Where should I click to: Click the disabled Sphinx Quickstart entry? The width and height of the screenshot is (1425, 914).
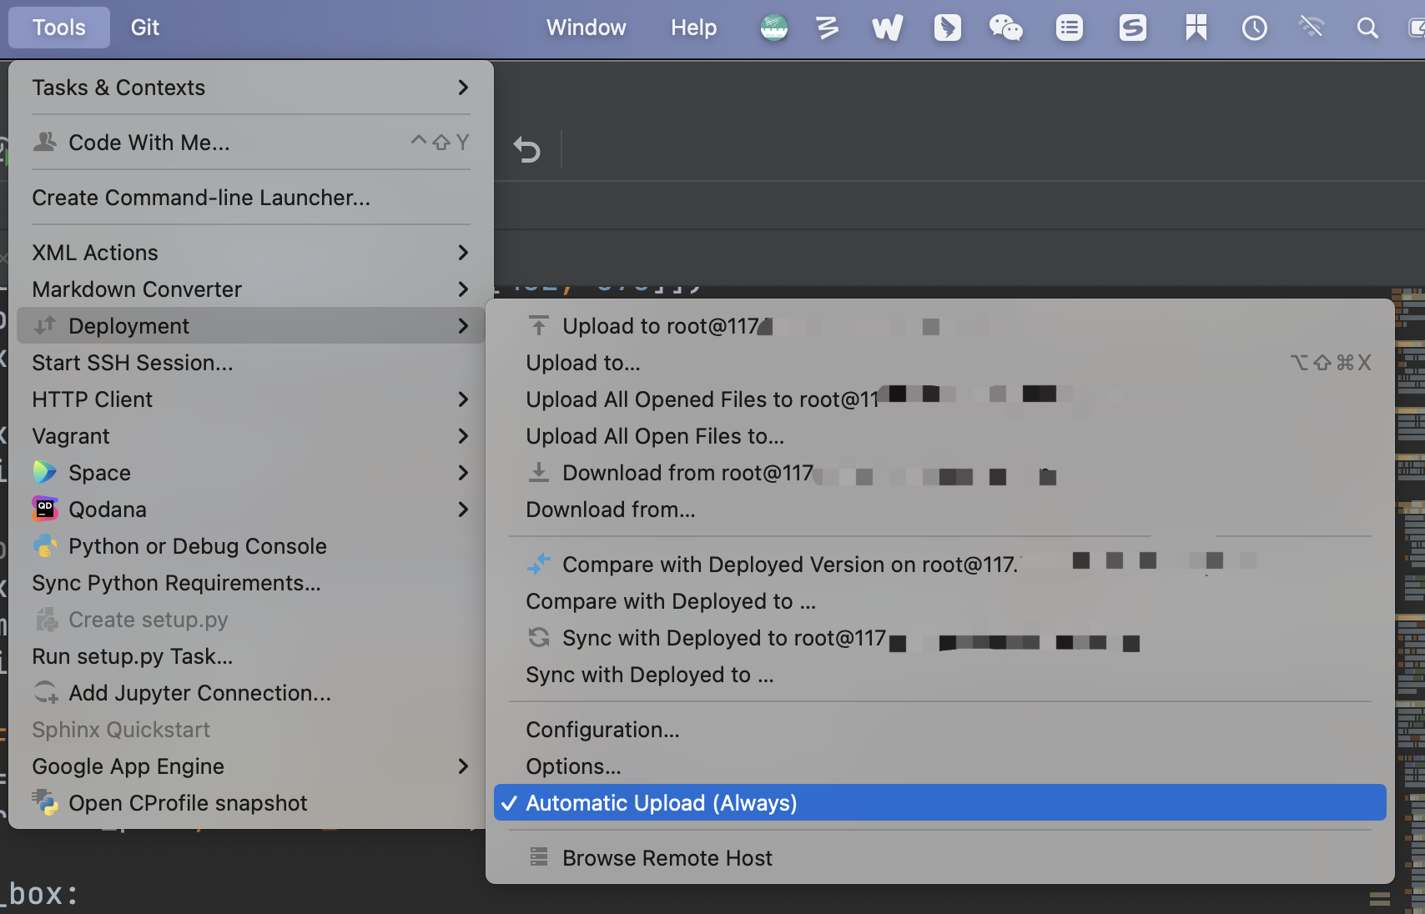tap(121, 730)
